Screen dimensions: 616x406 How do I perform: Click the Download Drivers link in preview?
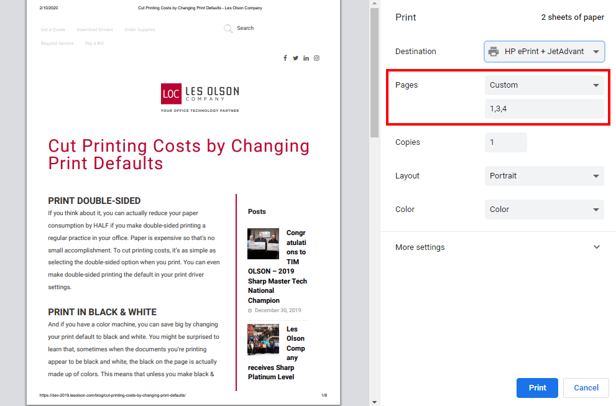pyautogui.click(x=94, y=29)
